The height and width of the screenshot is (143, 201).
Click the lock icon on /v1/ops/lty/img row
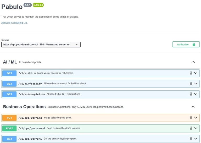click(191, 118)
